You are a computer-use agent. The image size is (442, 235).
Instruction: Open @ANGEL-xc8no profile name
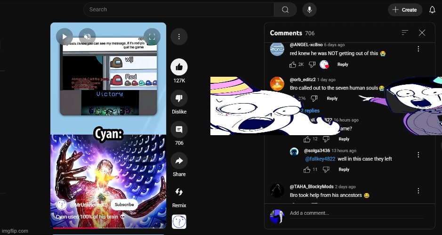coord(306,45)
